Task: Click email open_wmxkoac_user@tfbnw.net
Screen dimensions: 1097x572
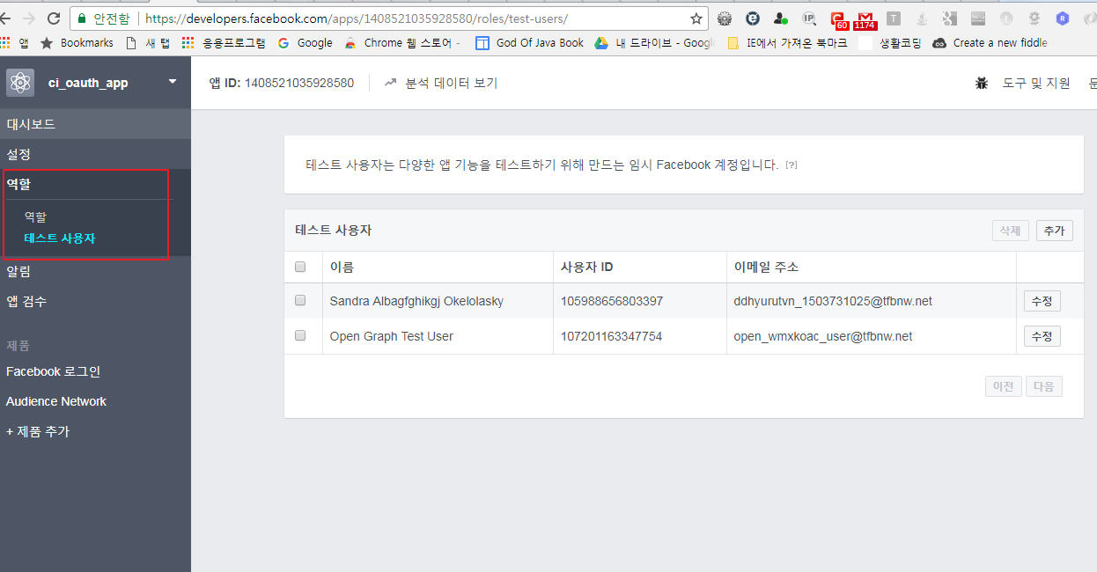Action: [x=823, y=336]
